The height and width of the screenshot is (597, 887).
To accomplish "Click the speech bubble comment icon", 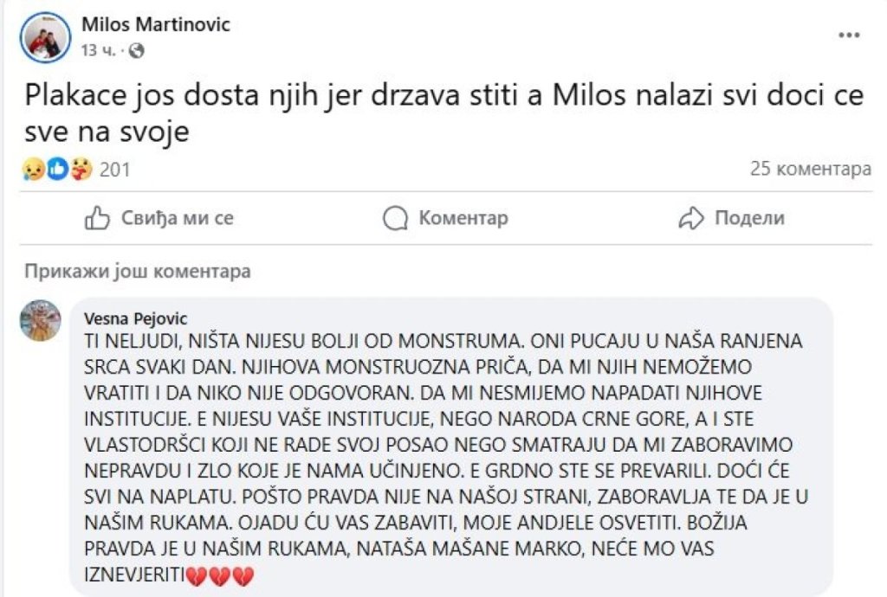I will tap(395, 218).
